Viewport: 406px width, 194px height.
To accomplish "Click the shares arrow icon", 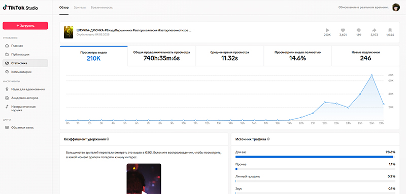I will (374, 30).
